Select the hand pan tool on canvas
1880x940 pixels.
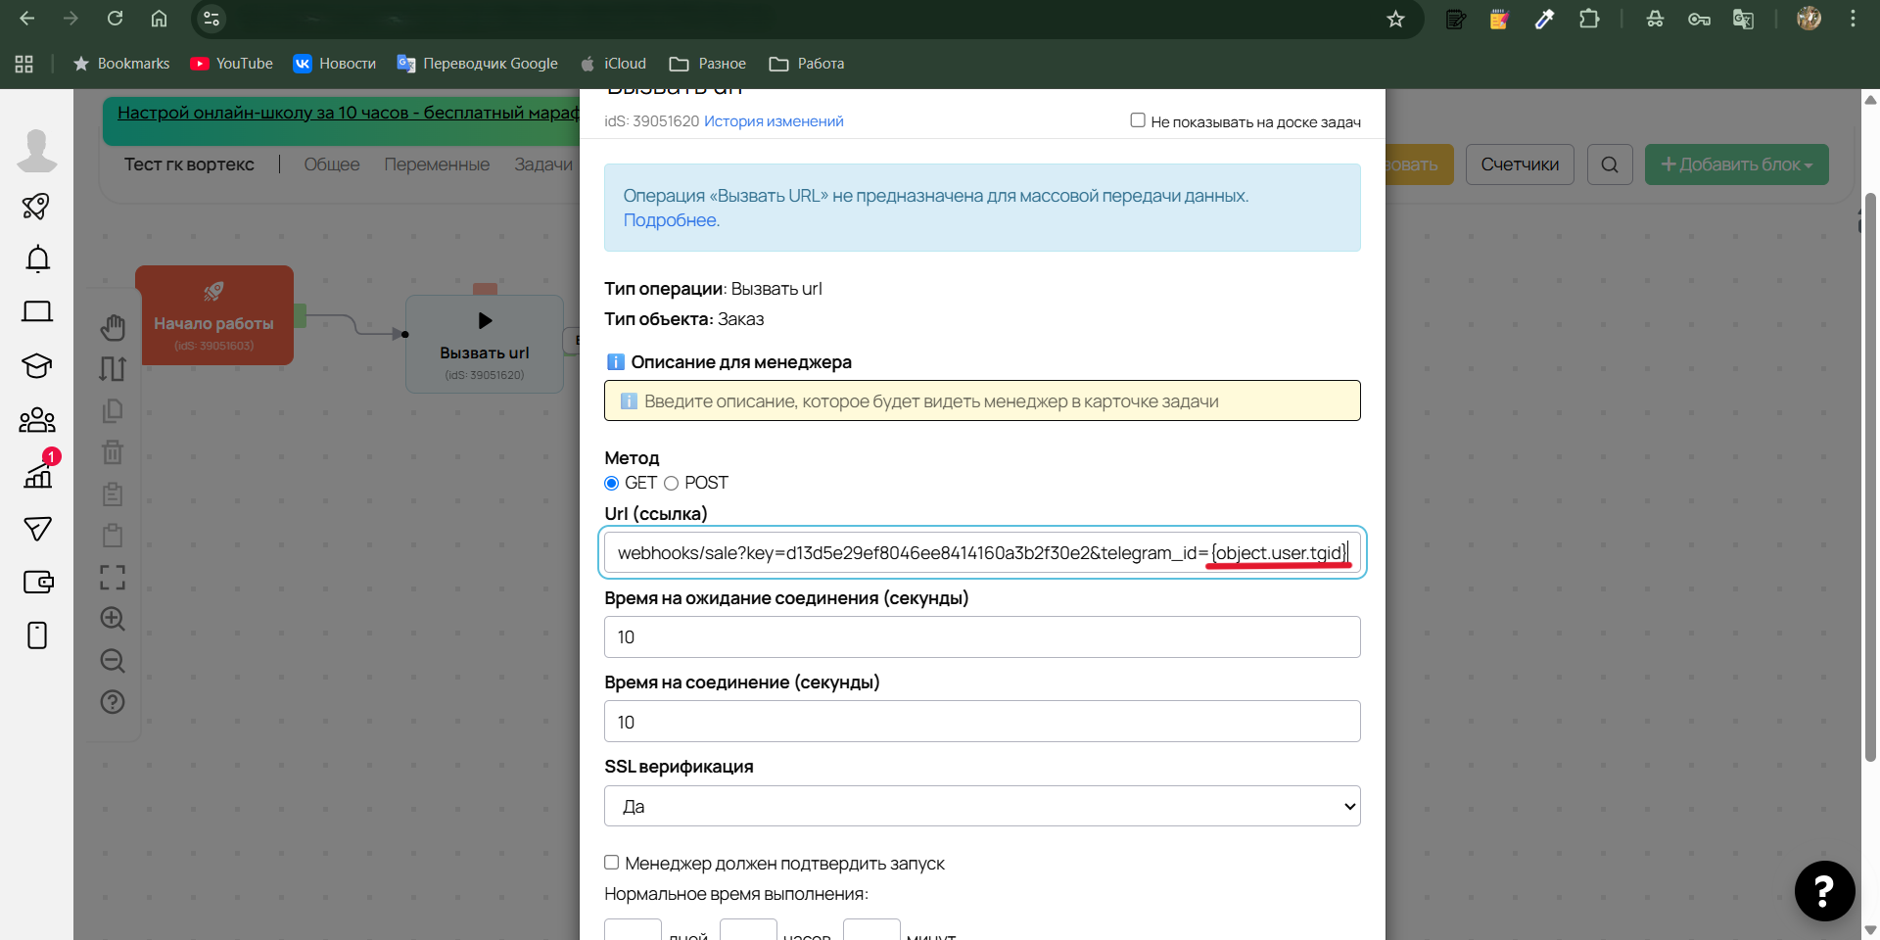tap(113, 327)
